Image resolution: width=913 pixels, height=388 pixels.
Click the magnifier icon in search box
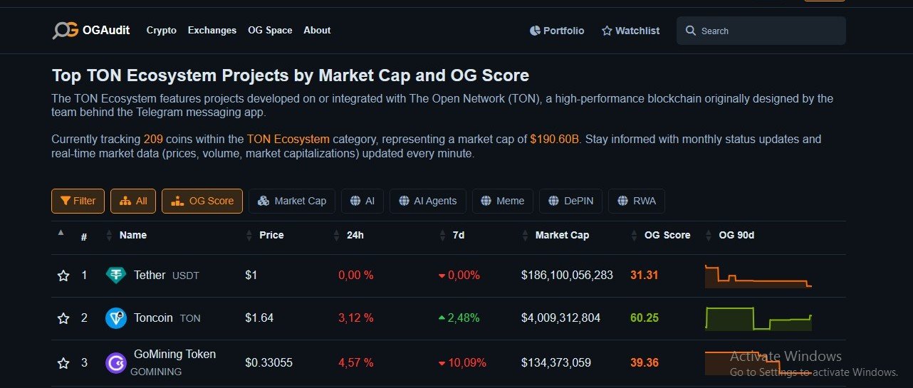690,31
